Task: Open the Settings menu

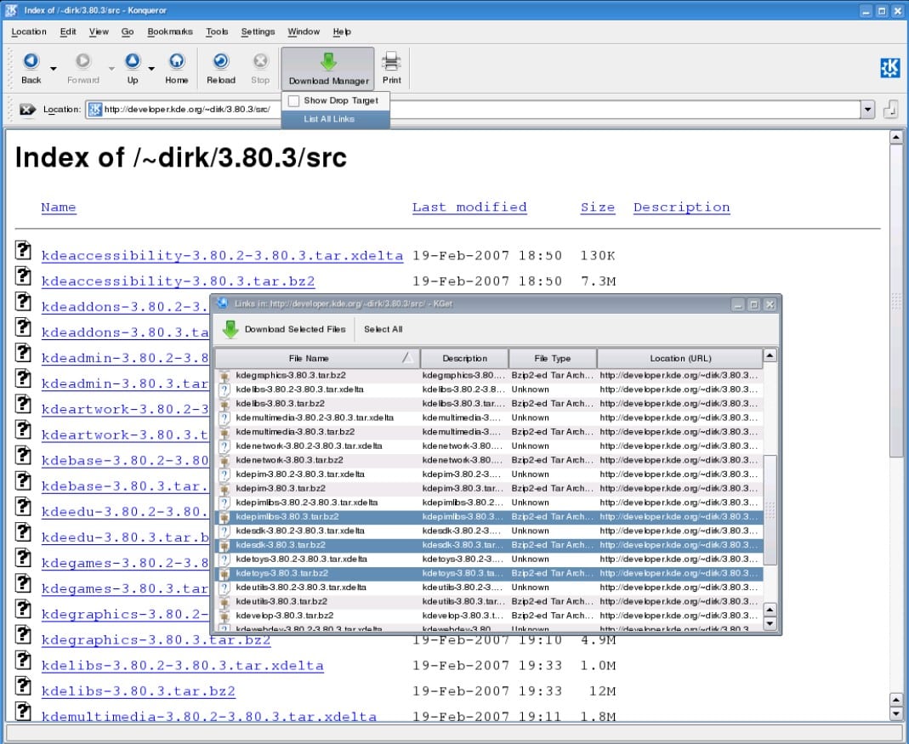Action: (x=258, y=32)
